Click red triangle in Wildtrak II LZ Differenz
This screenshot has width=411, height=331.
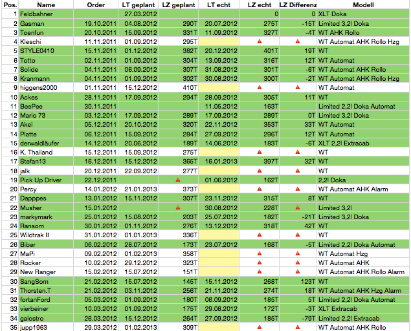pyautogui.click(x=298, y=235)
